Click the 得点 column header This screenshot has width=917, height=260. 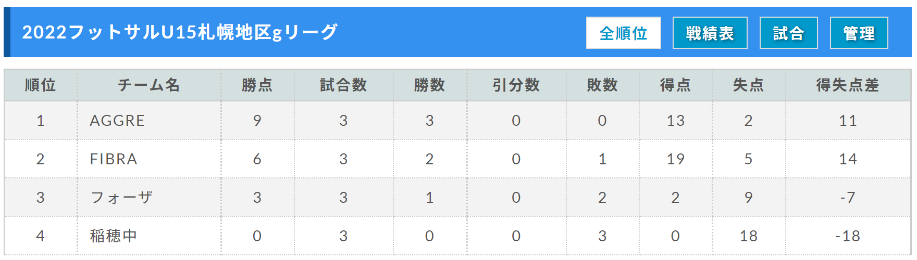[x=676, y=85]
